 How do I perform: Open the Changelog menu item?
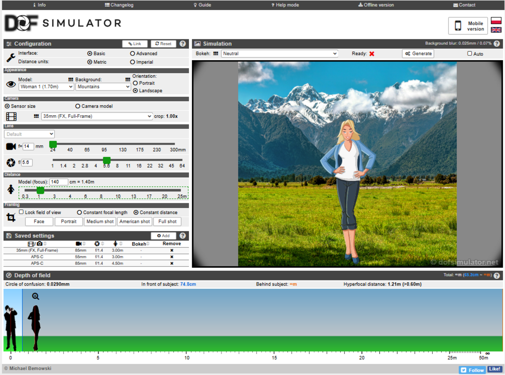[x=119, y=5]
